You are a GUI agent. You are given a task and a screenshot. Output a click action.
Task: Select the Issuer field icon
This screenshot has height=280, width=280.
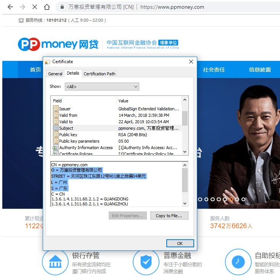click(56, 108)
